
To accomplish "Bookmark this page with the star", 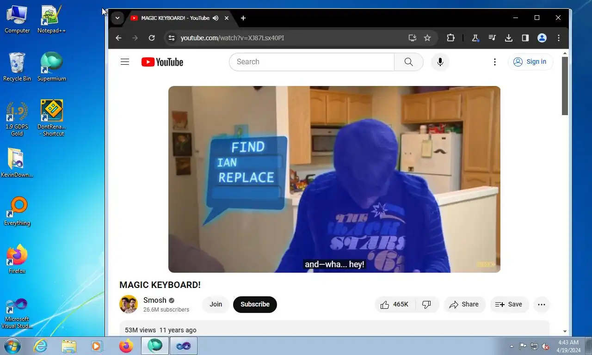I will pyautogui.click(x=427, y=38).
